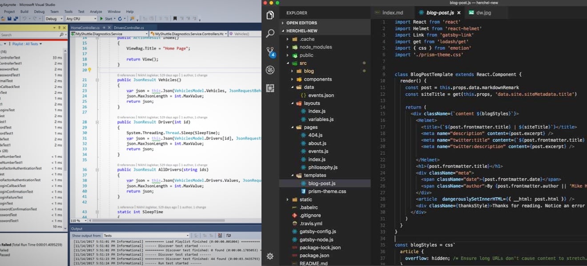Image resolution: width=587 pixels, height=266 pixels.
Task: Open the Manage gear at bottom left of VS Code
Action: 270,256
